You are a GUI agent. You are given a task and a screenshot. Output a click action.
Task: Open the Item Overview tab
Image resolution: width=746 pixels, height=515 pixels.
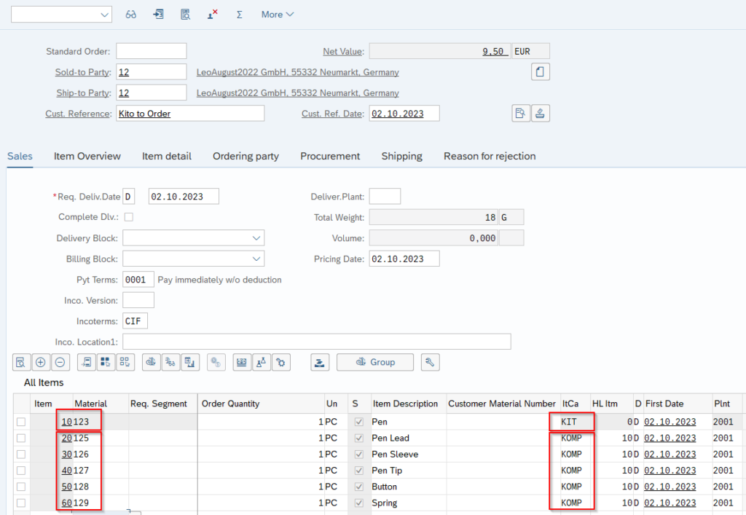click(87, 156)
